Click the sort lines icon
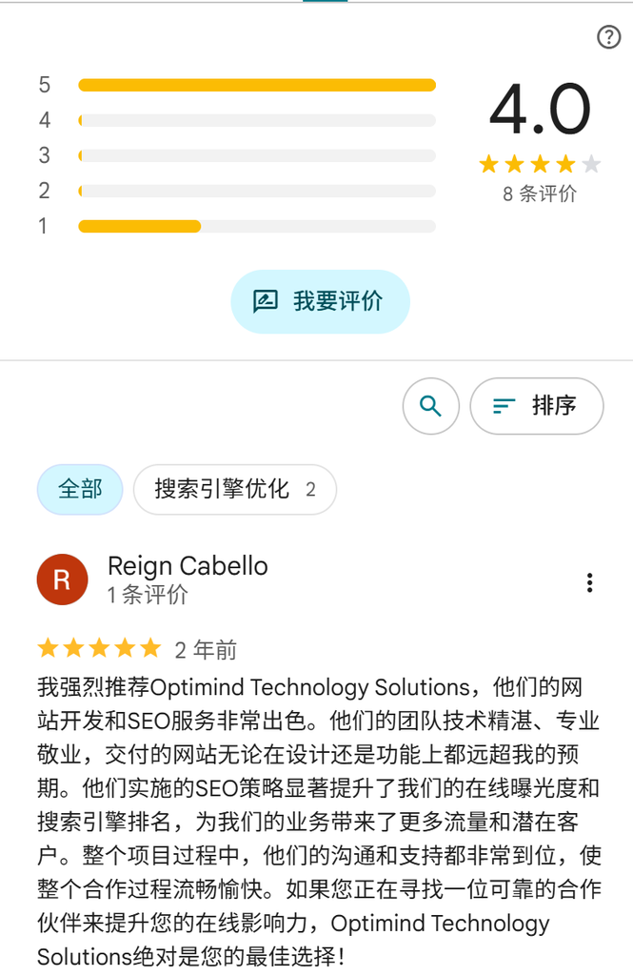 pyautogui.click(x=503, y=406)
